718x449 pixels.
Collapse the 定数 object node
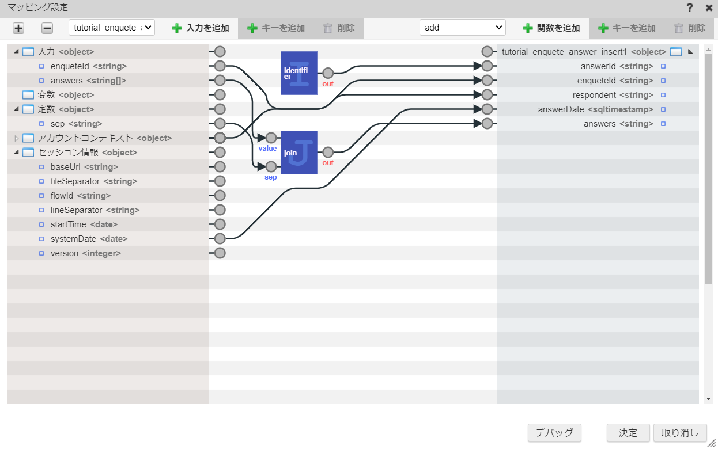[16, 109]
